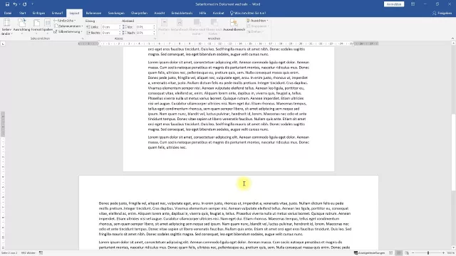Viewport: 456px width, 256px height.
Task: Click the scroll down arrow
Action: [453, 248]
